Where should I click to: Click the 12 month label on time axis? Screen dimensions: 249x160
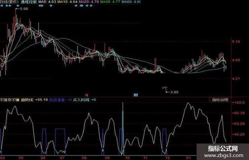pos(168,158)
